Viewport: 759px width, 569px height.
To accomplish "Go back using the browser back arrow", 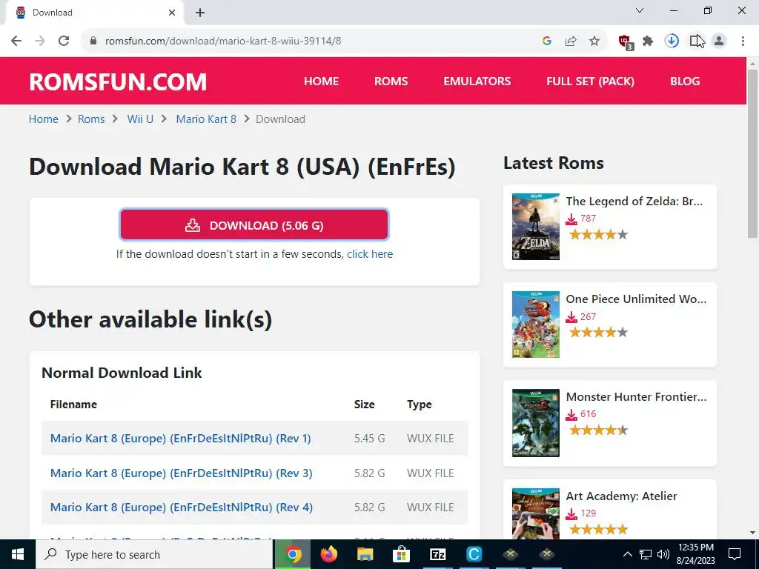I will click(x=16, y=41).
